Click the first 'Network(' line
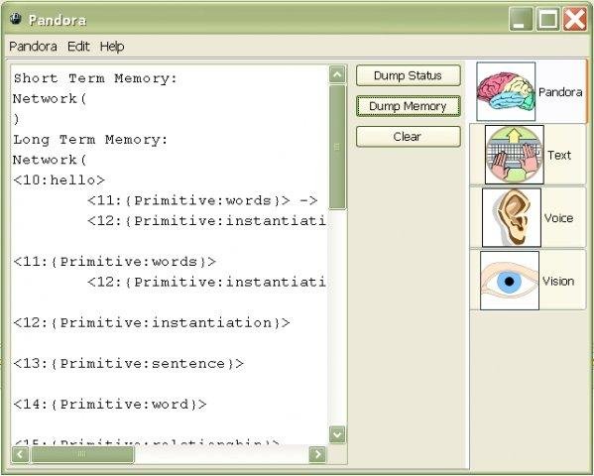This screenshot has width=594, height=476. coord(50,99)
